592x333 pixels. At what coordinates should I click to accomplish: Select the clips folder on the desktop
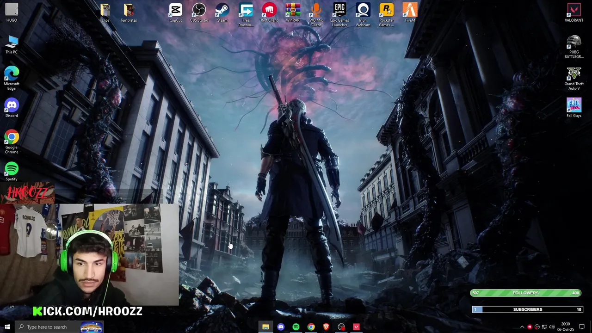coord(105,12)
